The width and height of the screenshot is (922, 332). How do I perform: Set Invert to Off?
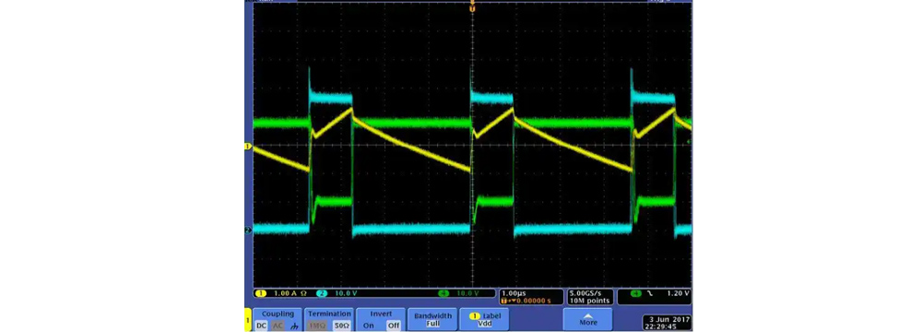[x=394, y=326]
